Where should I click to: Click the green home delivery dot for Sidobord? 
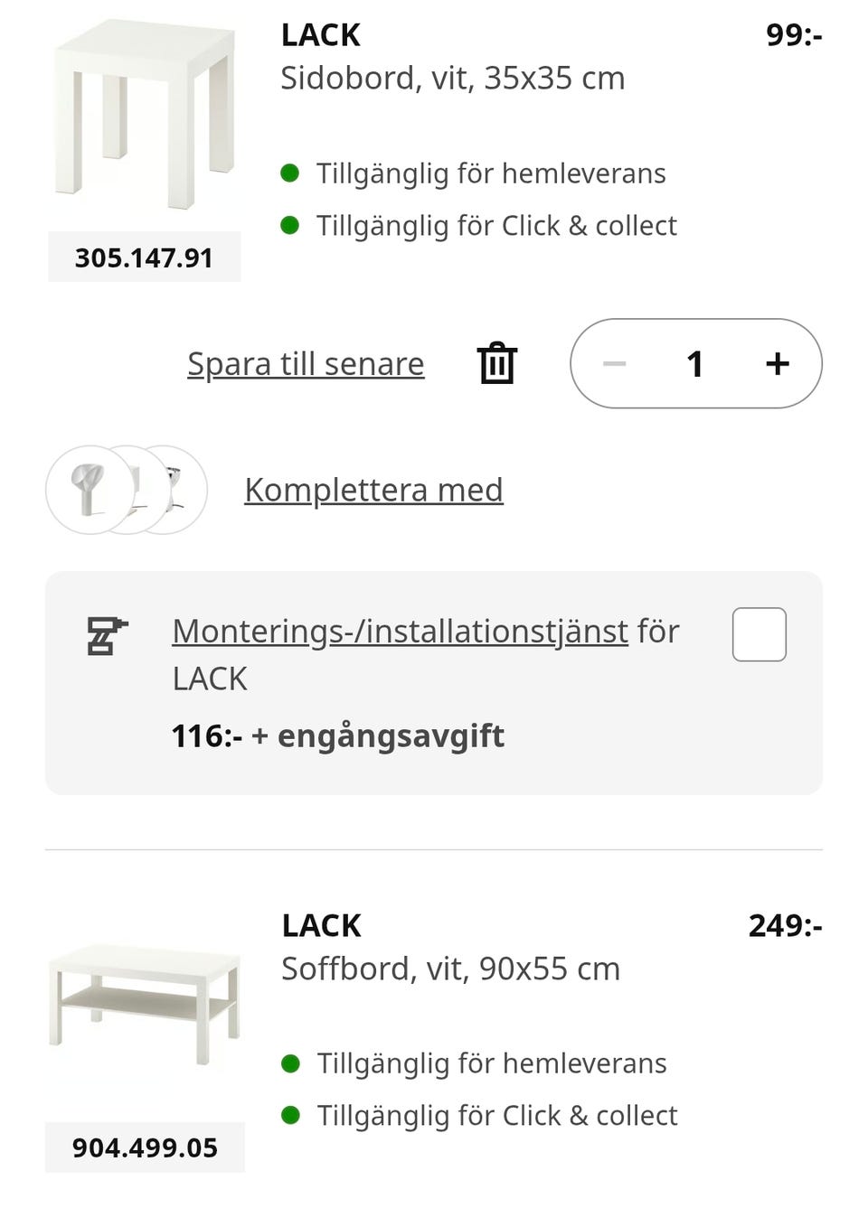(x=290, y=173)
